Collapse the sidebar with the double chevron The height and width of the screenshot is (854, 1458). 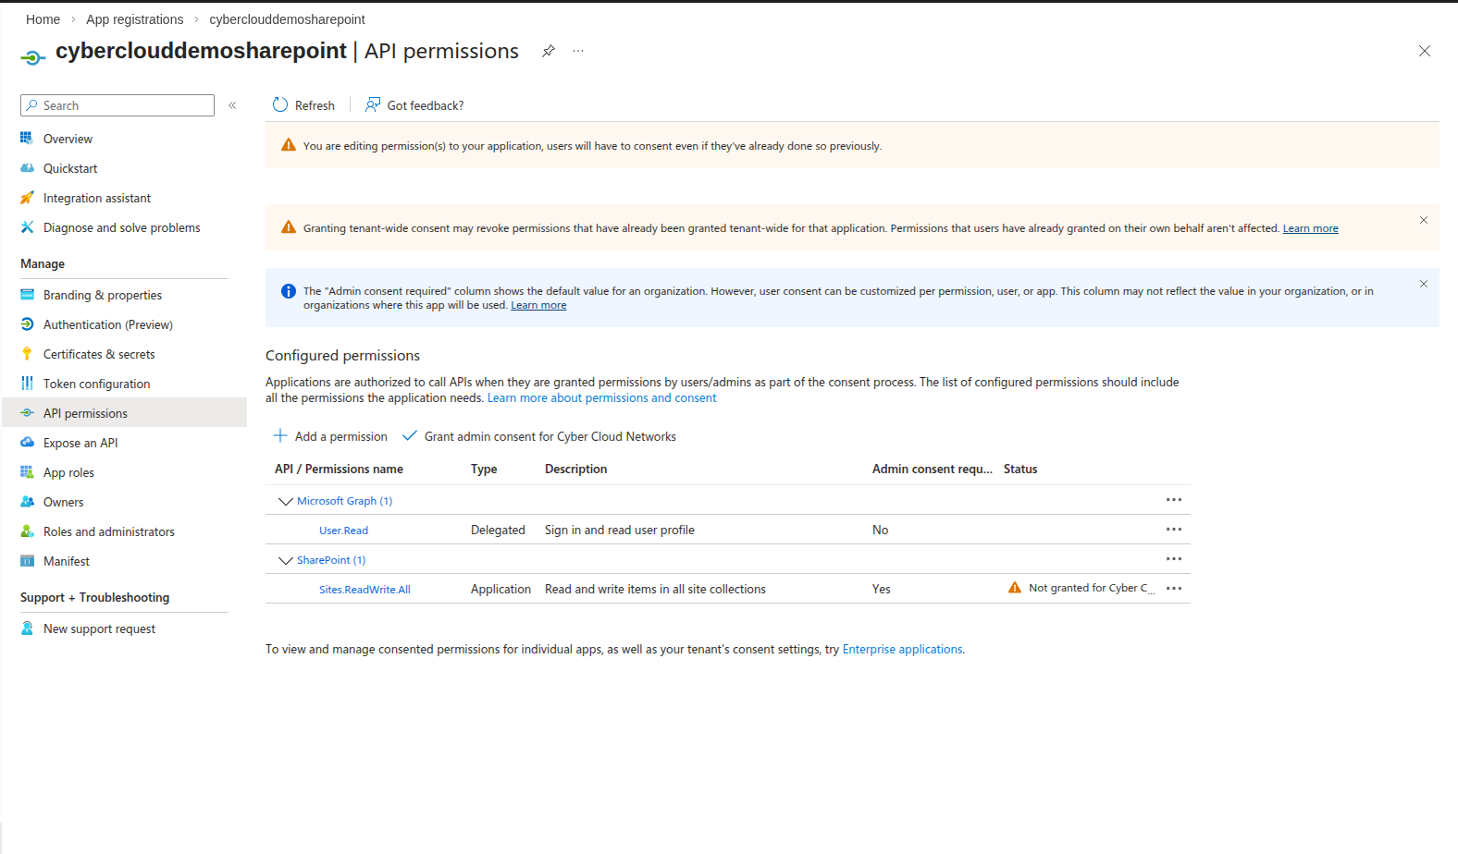(x=232, y=105)
